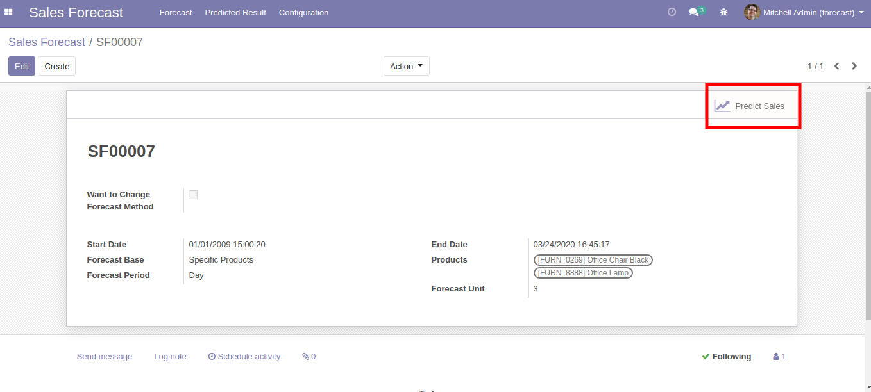Click the Edit button
This screenshot has width=871, height=392.
click(22, 66)
